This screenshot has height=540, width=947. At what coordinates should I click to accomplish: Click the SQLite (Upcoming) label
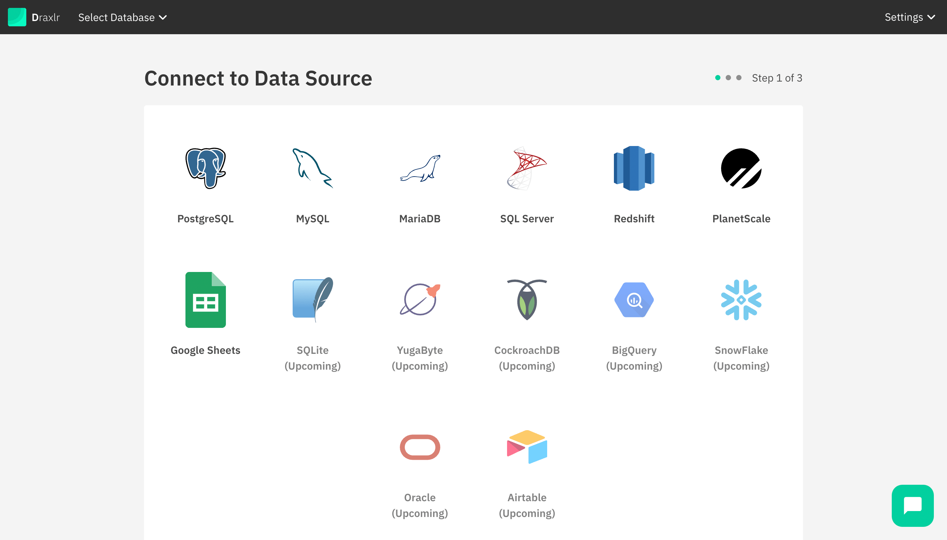(x=313, y=358)
